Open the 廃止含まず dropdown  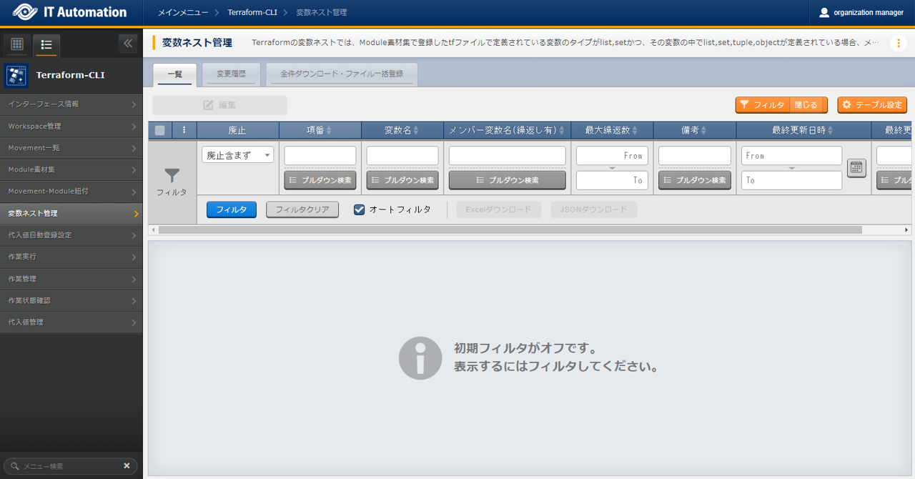237,155
